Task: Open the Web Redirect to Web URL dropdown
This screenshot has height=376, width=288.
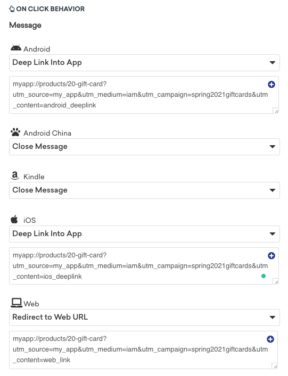Action: click(x=144, y=317)
